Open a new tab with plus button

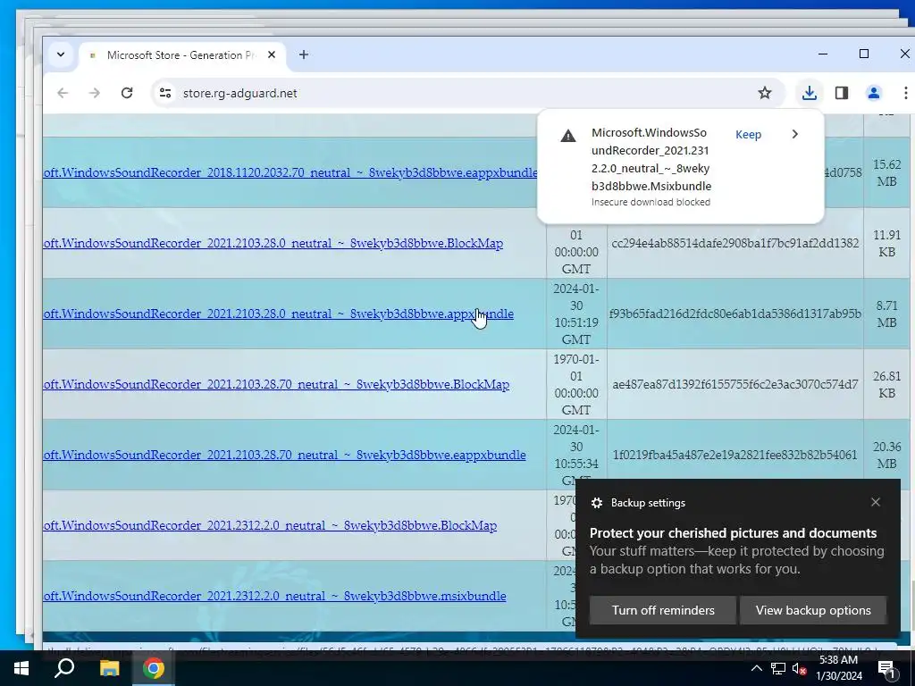(304, 54)
